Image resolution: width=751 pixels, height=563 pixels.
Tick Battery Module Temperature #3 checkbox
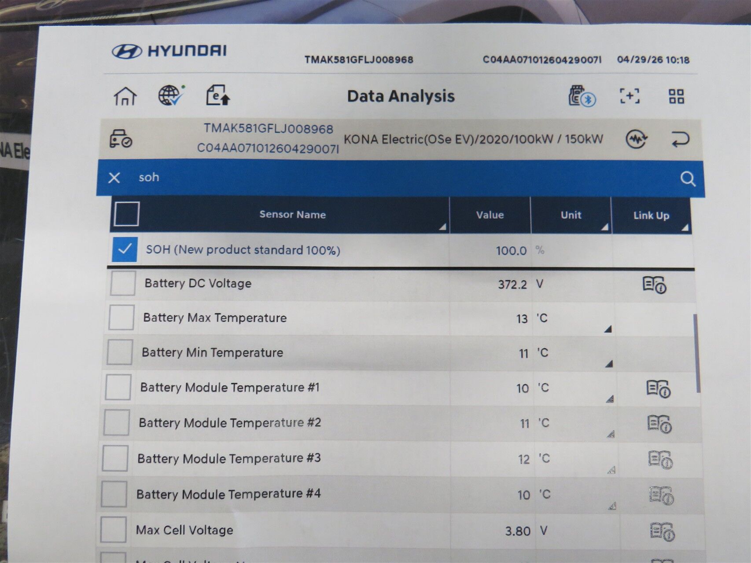(115, 458)
